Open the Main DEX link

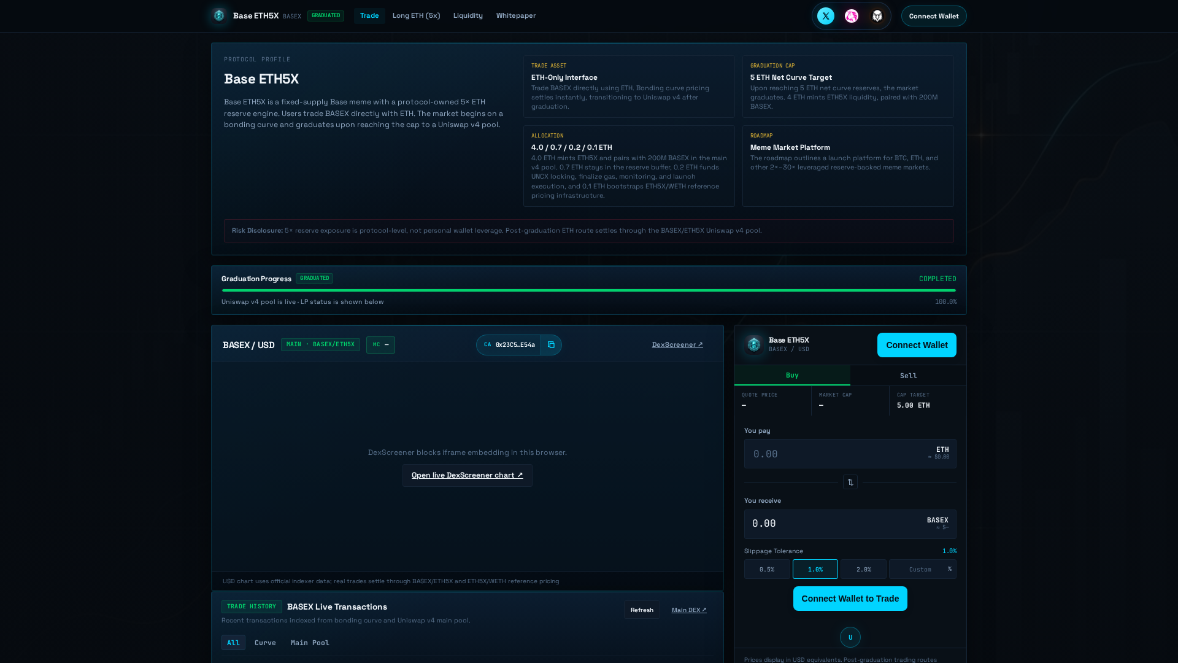pyautogui.click(x=689, y=610)
